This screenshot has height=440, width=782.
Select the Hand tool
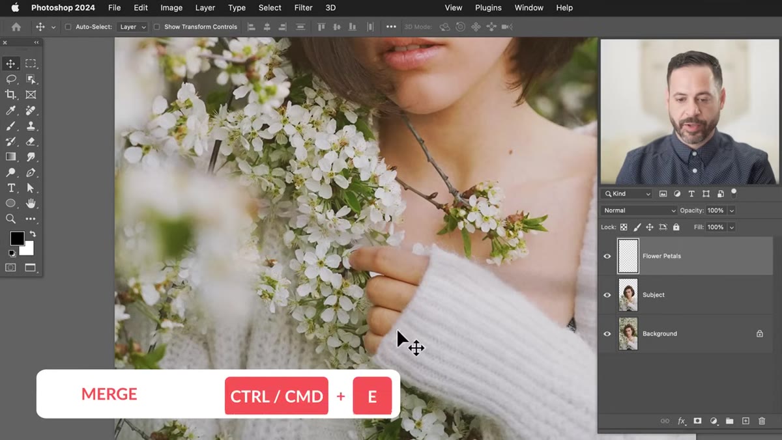pos(31,204)
